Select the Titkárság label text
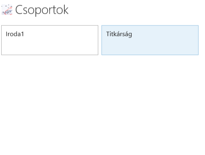The width and height of the screenshot is (205, 155). click(x=119, y=34)
